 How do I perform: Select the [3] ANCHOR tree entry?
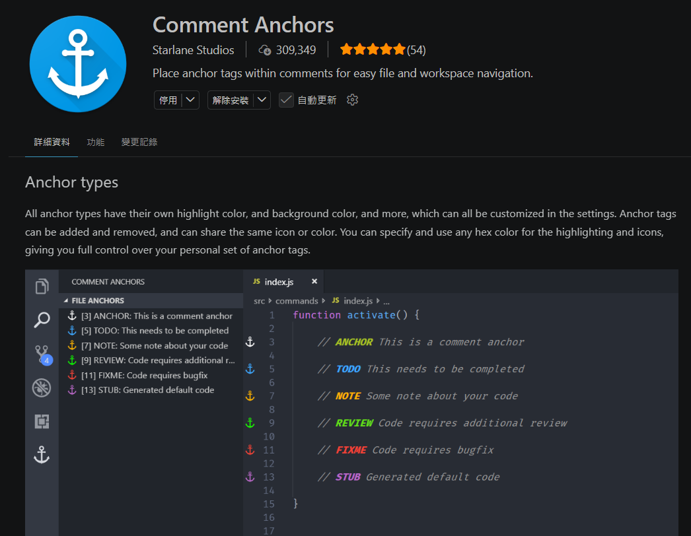pyautogui.click(x=150, y=316)
